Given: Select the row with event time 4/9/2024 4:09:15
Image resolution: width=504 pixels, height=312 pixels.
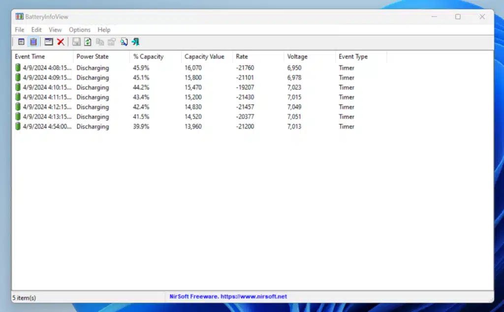Looking at the screenshot, I should (200, 77).
